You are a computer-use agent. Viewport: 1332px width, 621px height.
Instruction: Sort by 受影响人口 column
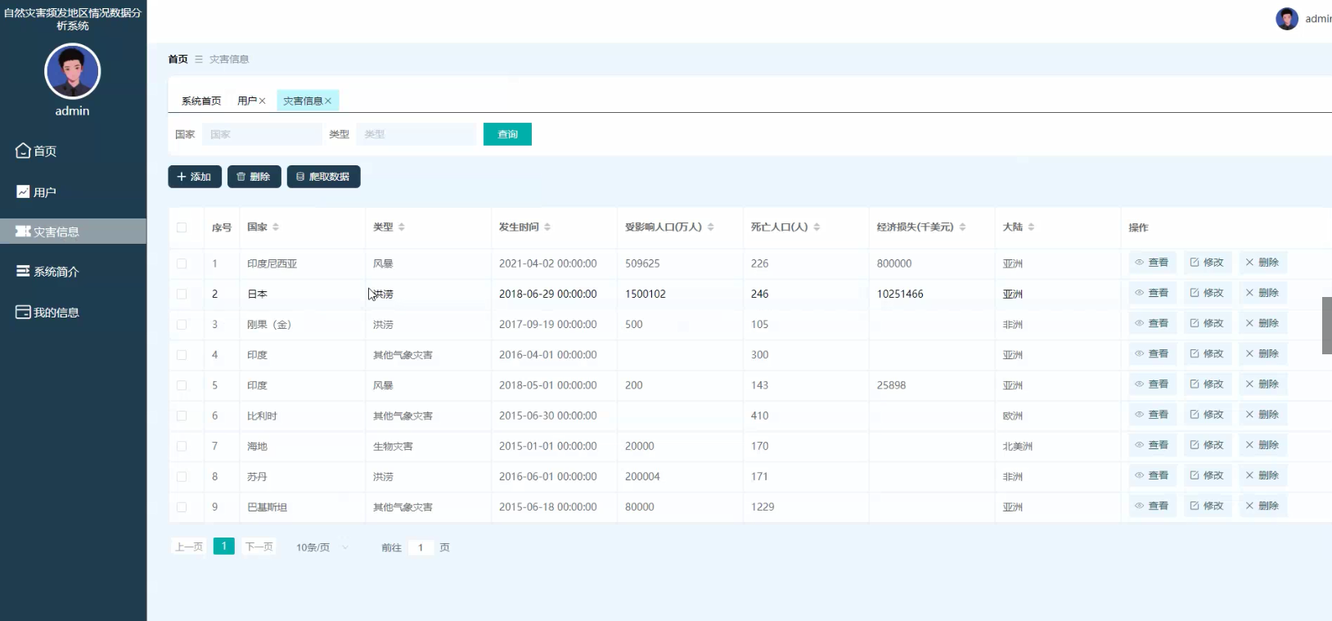(x=710, y=227)
